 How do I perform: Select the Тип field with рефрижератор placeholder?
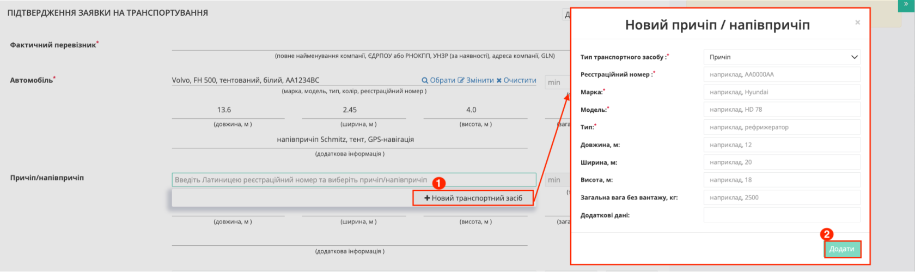[782, 127]
